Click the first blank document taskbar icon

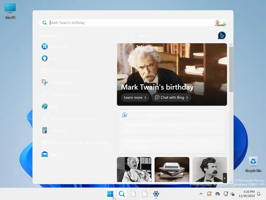tap(133, 194)
